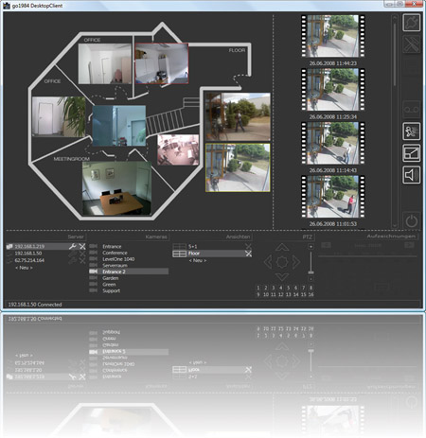Click the PTZ up arrow

point(282,247)
